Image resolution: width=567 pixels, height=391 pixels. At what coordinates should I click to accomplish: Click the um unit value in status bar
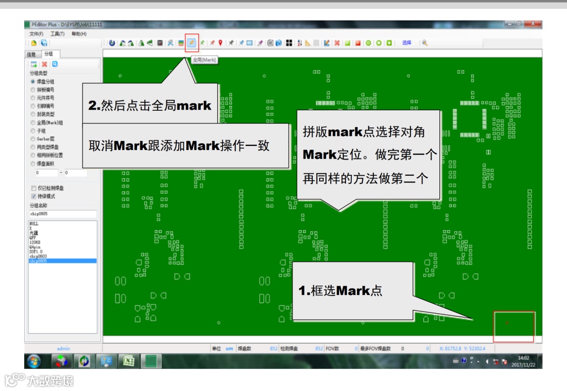tap(229, 348)
